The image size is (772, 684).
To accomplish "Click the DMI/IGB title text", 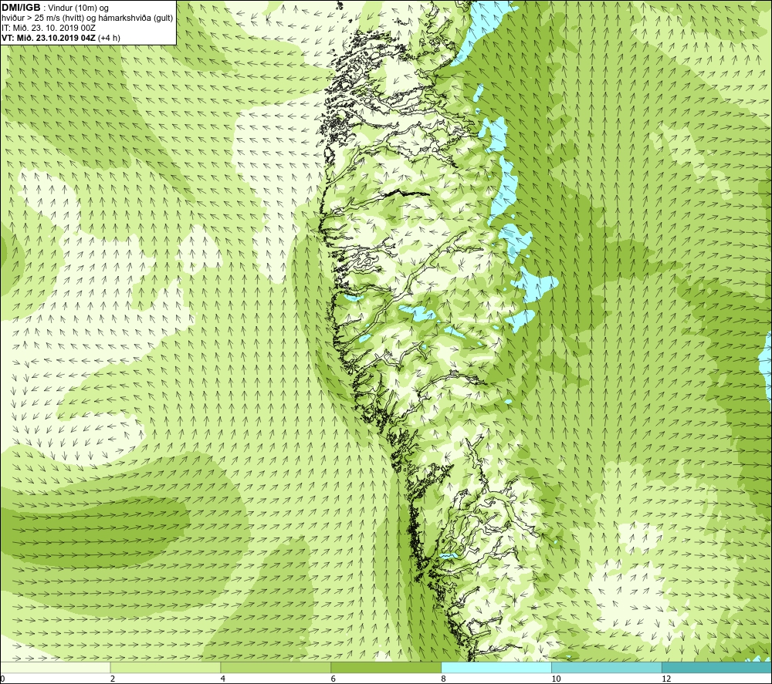I will coord(21,8).
